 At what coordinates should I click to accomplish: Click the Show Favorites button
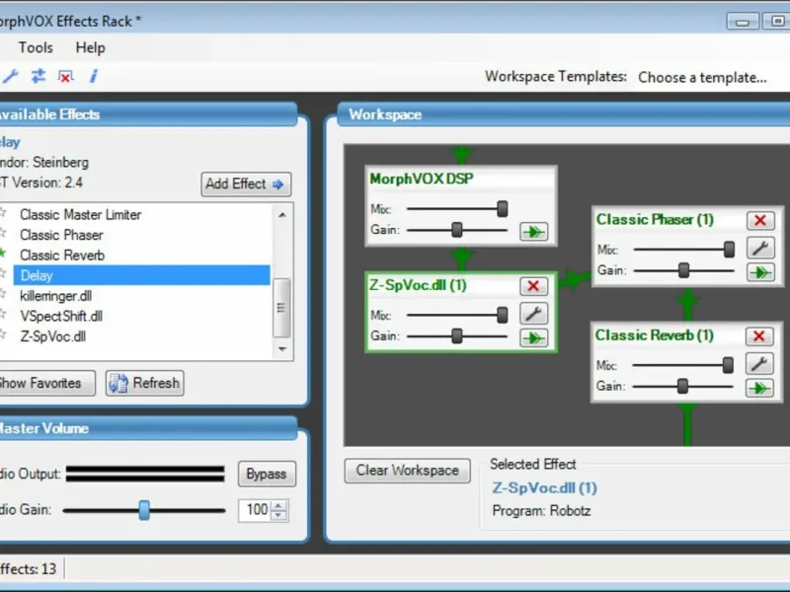pyautogui.click(x=45, y=383)
